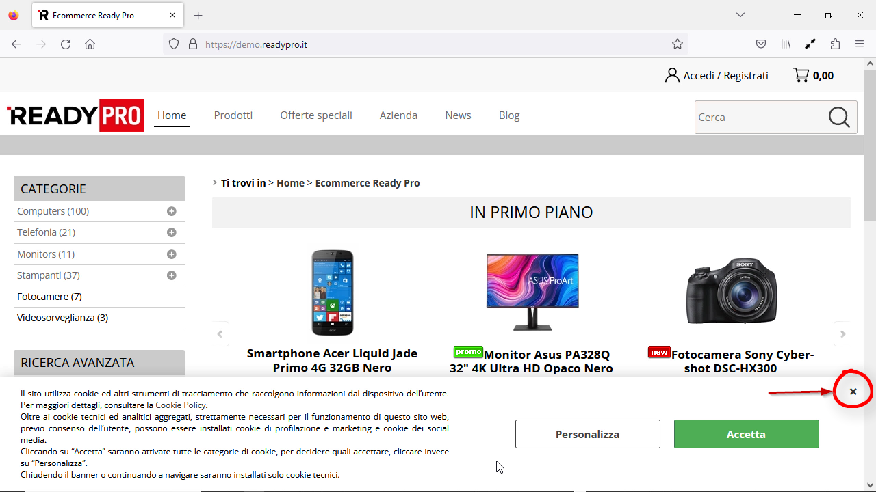
Task: Slide carousel to next products
Action: (842, 334)
